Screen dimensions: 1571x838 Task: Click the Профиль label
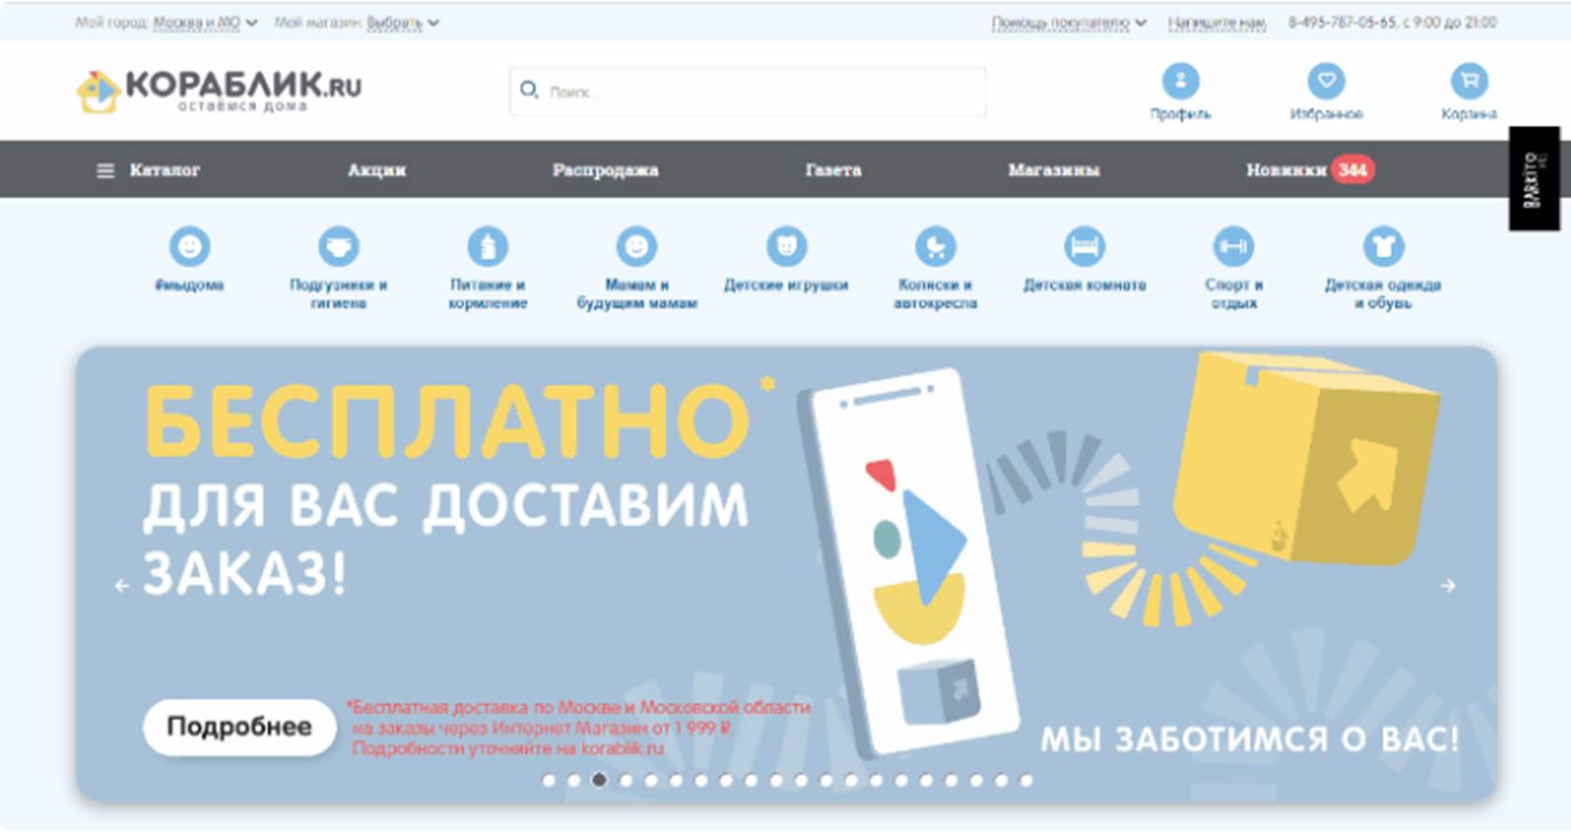point(1180,114)
